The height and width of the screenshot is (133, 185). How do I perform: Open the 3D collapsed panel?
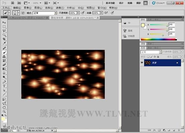pyautogui.click(x=130, y=23)
